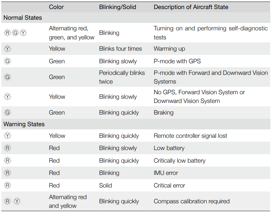272x212 pixels.
Task: Click the Blinks four times text
Action: [x=120, y=49]
